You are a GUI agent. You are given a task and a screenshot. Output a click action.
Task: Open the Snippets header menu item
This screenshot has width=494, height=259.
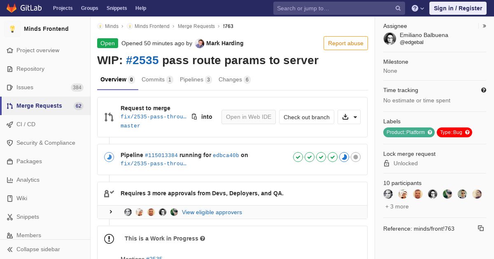[x=117, y=8]
